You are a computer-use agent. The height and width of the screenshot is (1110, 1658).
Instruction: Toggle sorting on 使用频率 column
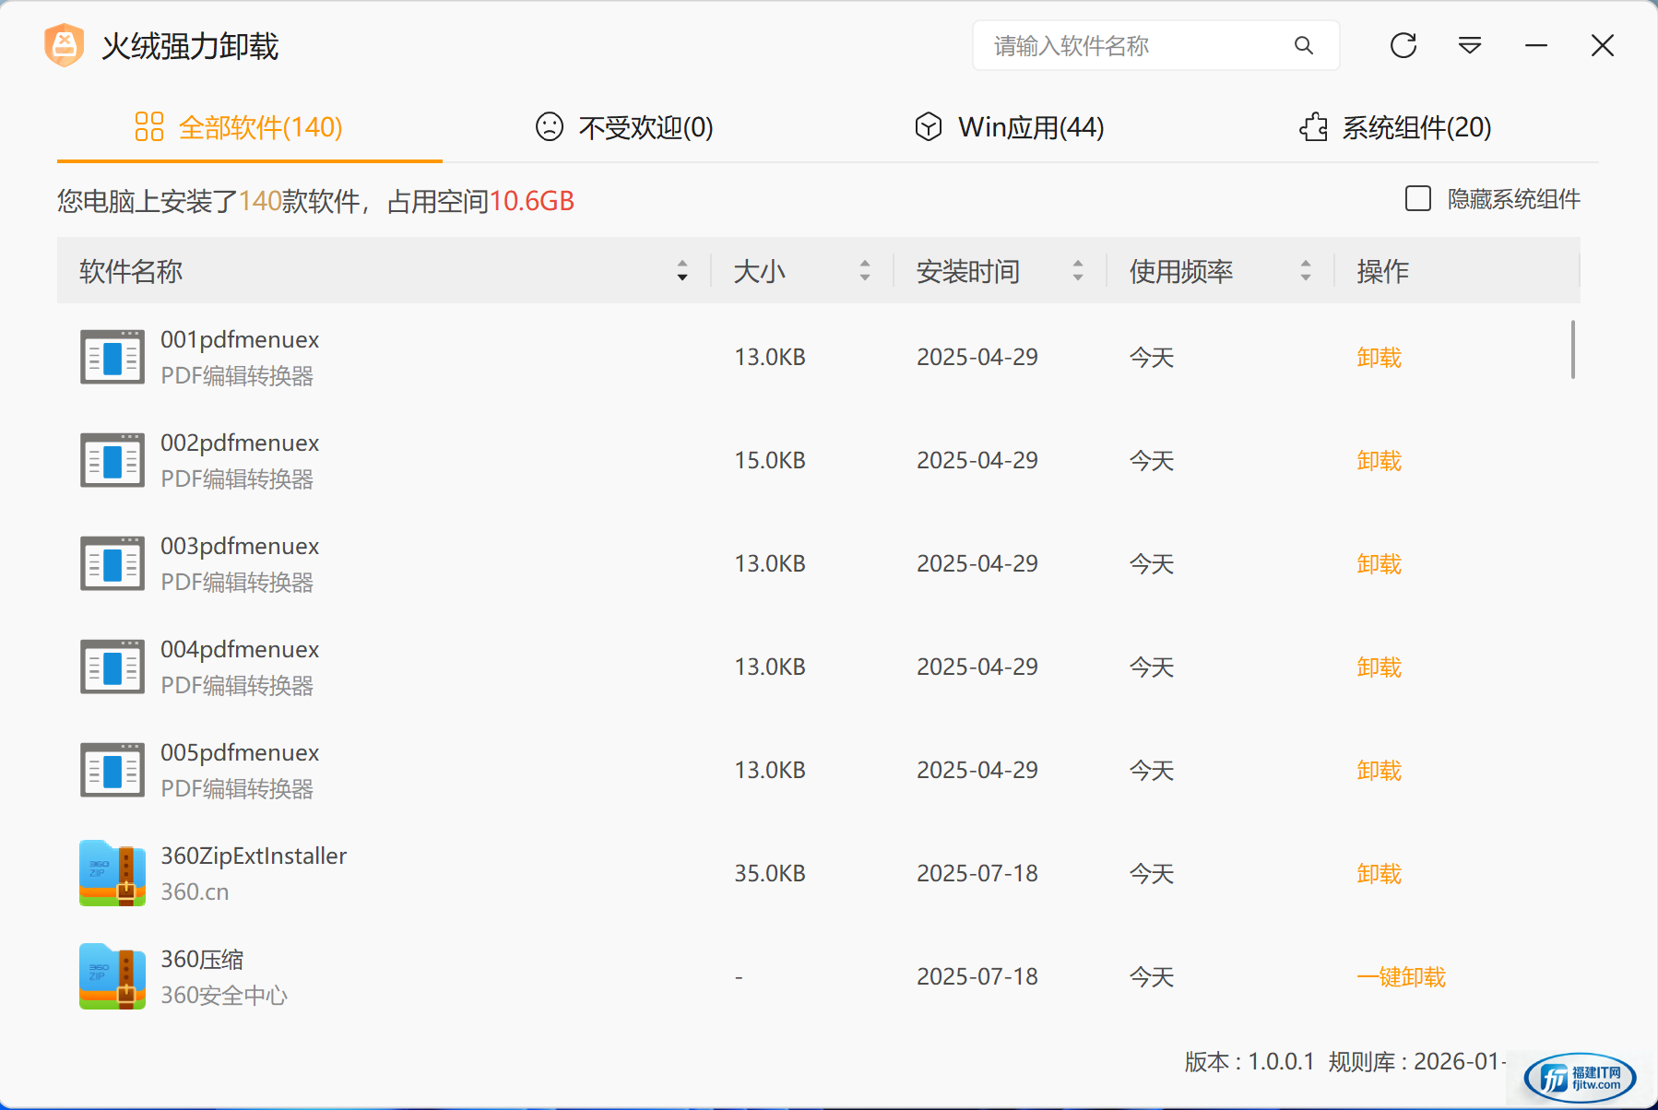point(1305,271)
